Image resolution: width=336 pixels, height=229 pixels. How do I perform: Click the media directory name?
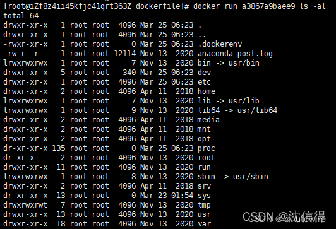point(208,120)
